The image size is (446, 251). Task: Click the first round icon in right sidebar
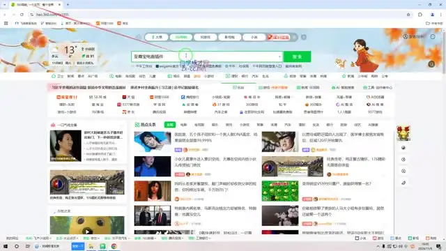[x=403, y=148]
